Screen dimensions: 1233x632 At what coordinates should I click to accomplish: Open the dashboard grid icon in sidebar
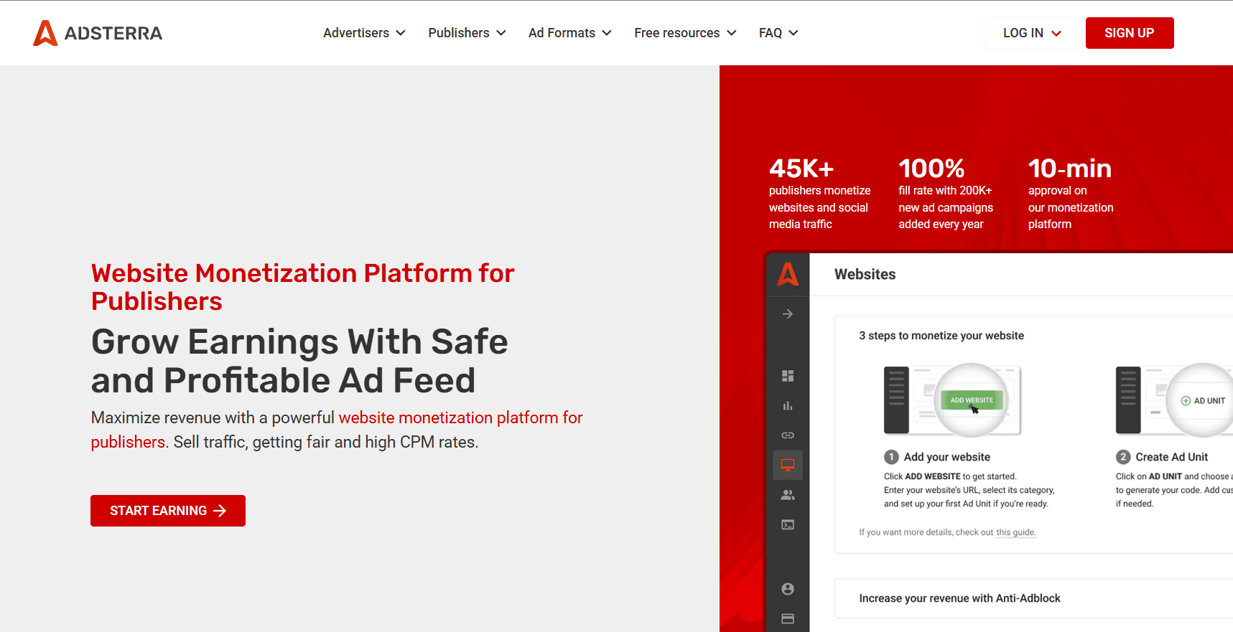[x=788, y=376]
